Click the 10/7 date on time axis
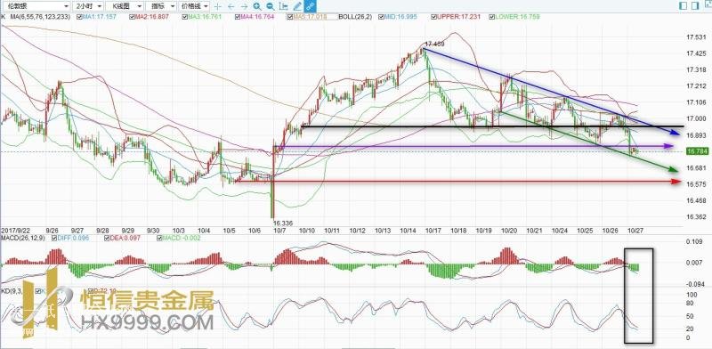712x349 pixels. (280, 231)
